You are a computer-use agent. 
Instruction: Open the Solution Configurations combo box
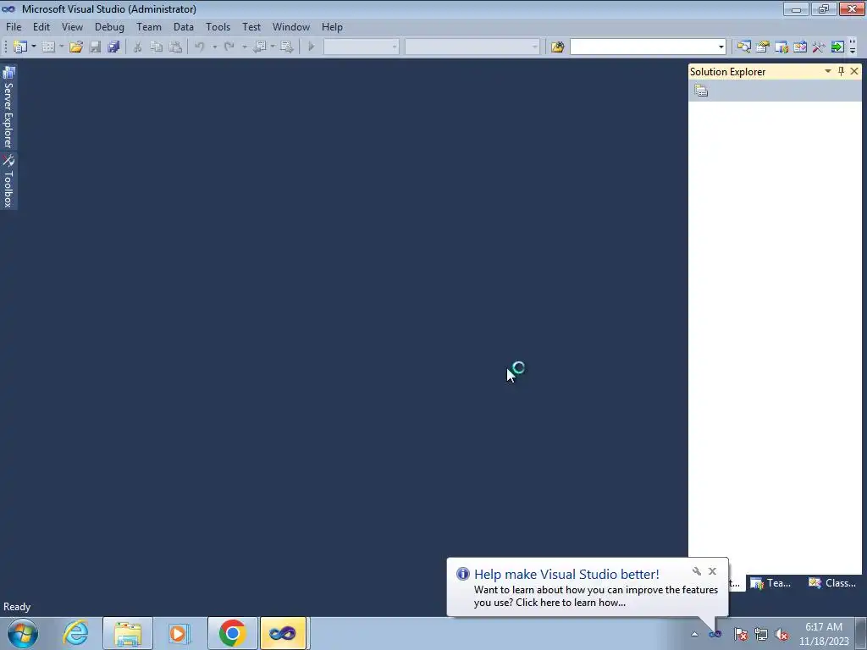click(361, 47)
